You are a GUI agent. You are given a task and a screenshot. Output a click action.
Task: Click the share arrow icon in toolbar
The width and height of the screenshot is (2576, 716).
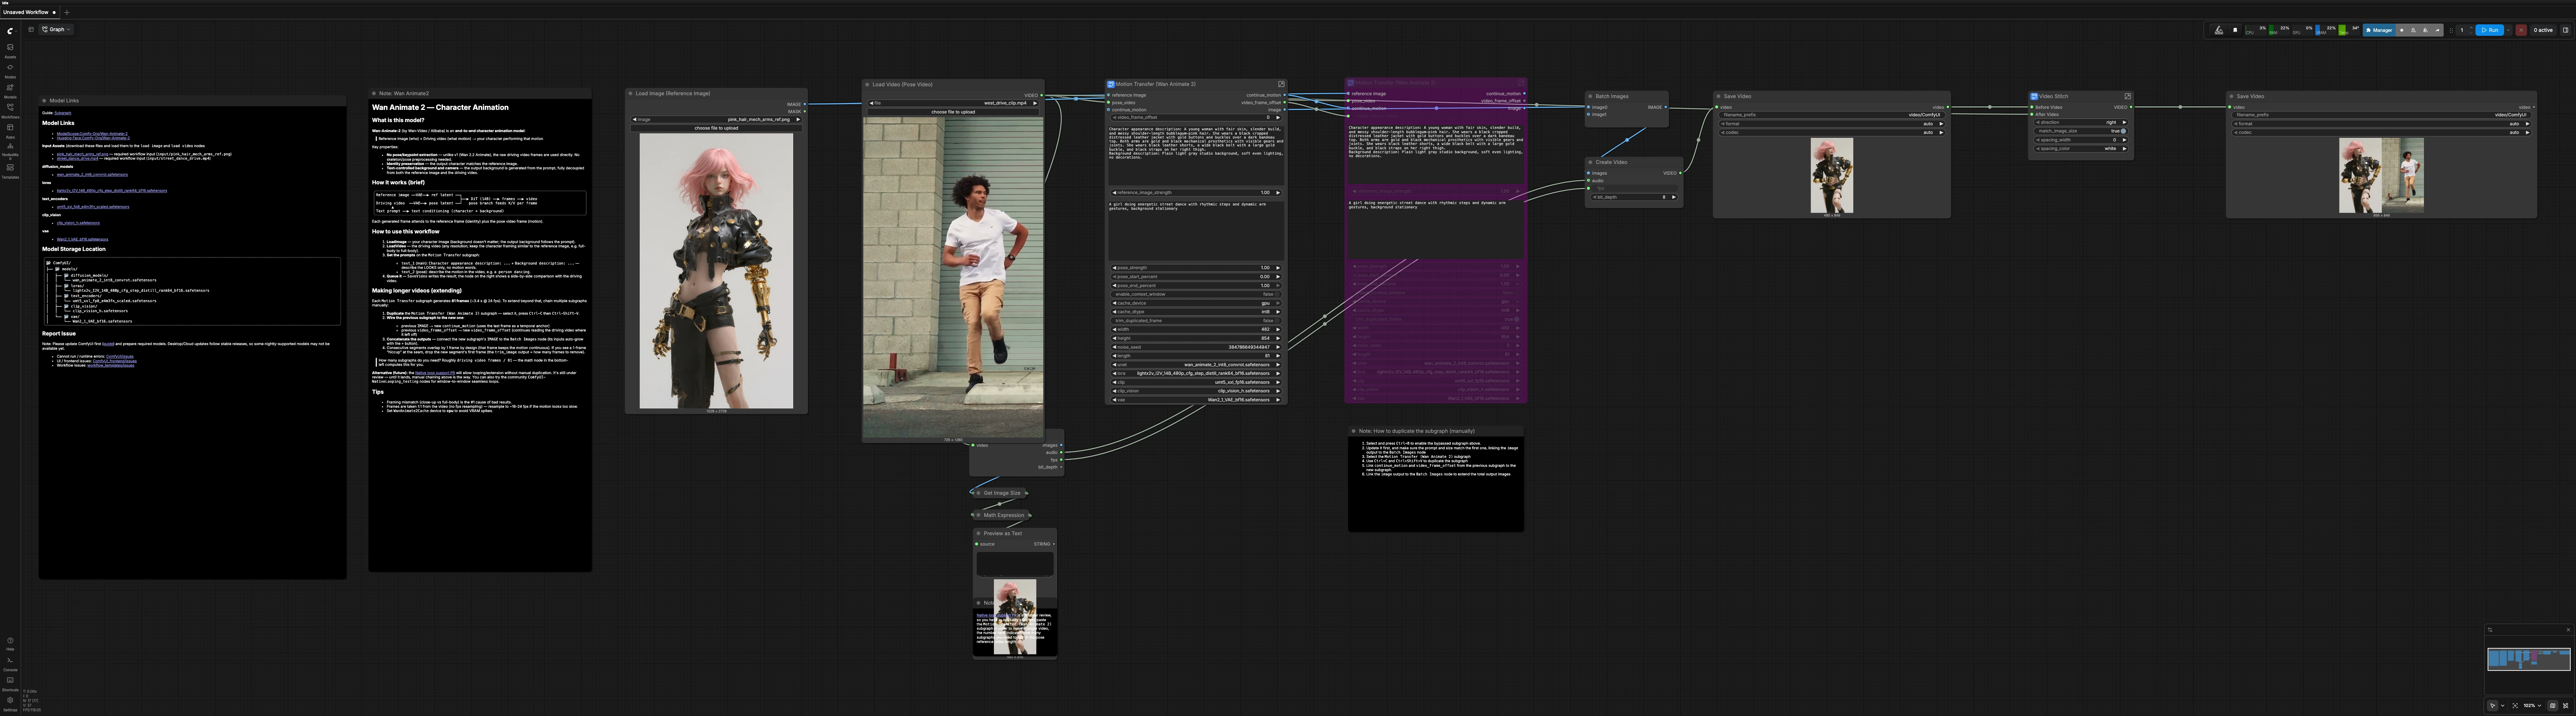(x=2437, y=30)
